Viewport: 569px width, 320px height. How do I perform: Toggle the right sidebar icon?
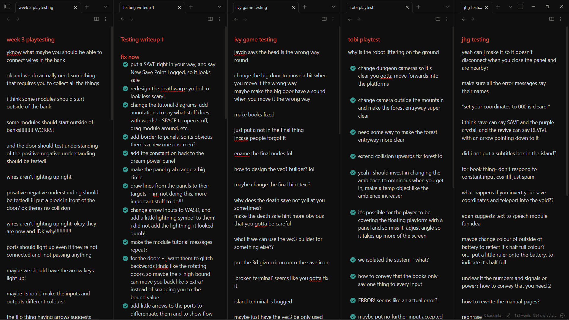pyautogui.click(x=520, y=7)
